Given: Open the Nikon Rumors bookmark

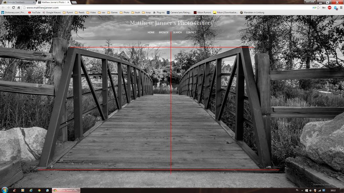Looking at the screenshot, I should coord(202,12).
